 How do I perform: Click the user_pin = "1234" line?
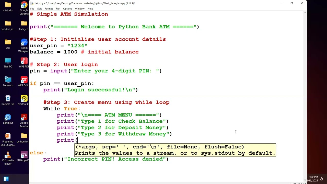click(x=59, y=45)
